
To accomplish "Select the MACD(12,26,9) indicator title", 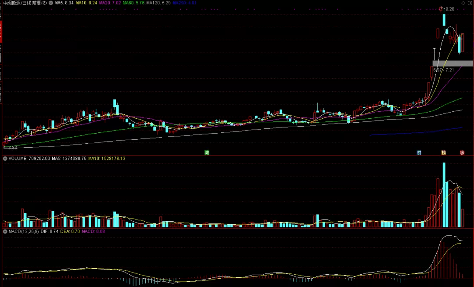I will point(24,231).
